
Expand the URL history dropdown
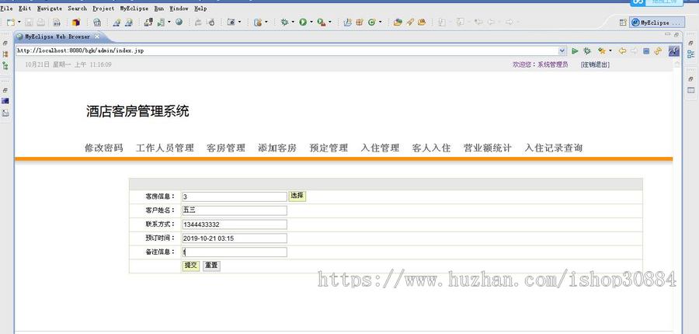click(x=562, y=50)
